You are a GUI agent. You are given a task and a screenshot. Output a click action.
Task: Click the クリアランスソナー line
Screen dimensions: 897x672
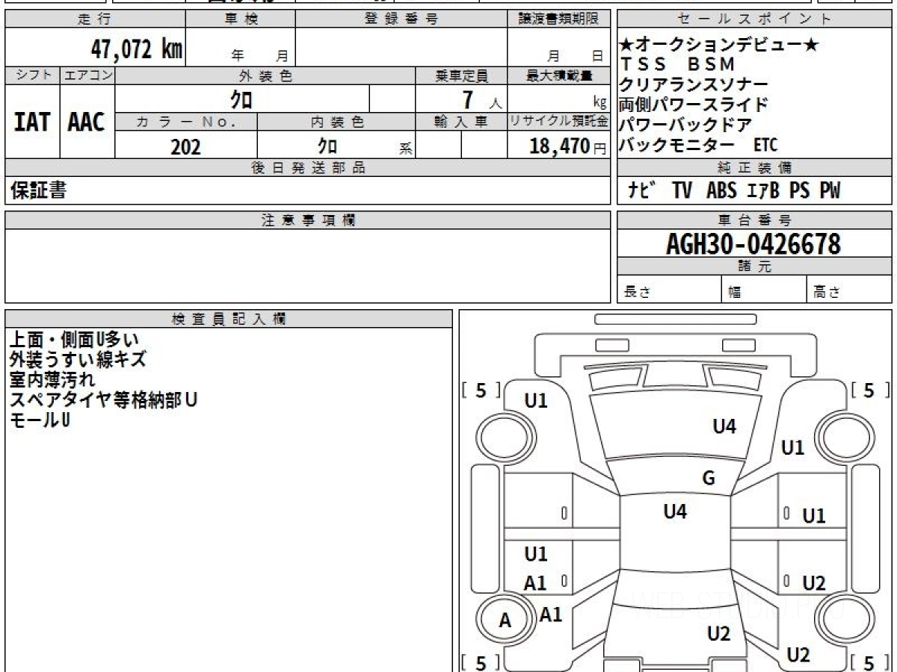point(693,84)
